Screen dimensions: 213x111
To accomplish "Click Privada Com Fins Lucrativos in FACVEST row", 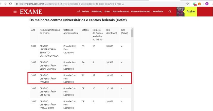I will pyautogui.click(x=70, y=79).
